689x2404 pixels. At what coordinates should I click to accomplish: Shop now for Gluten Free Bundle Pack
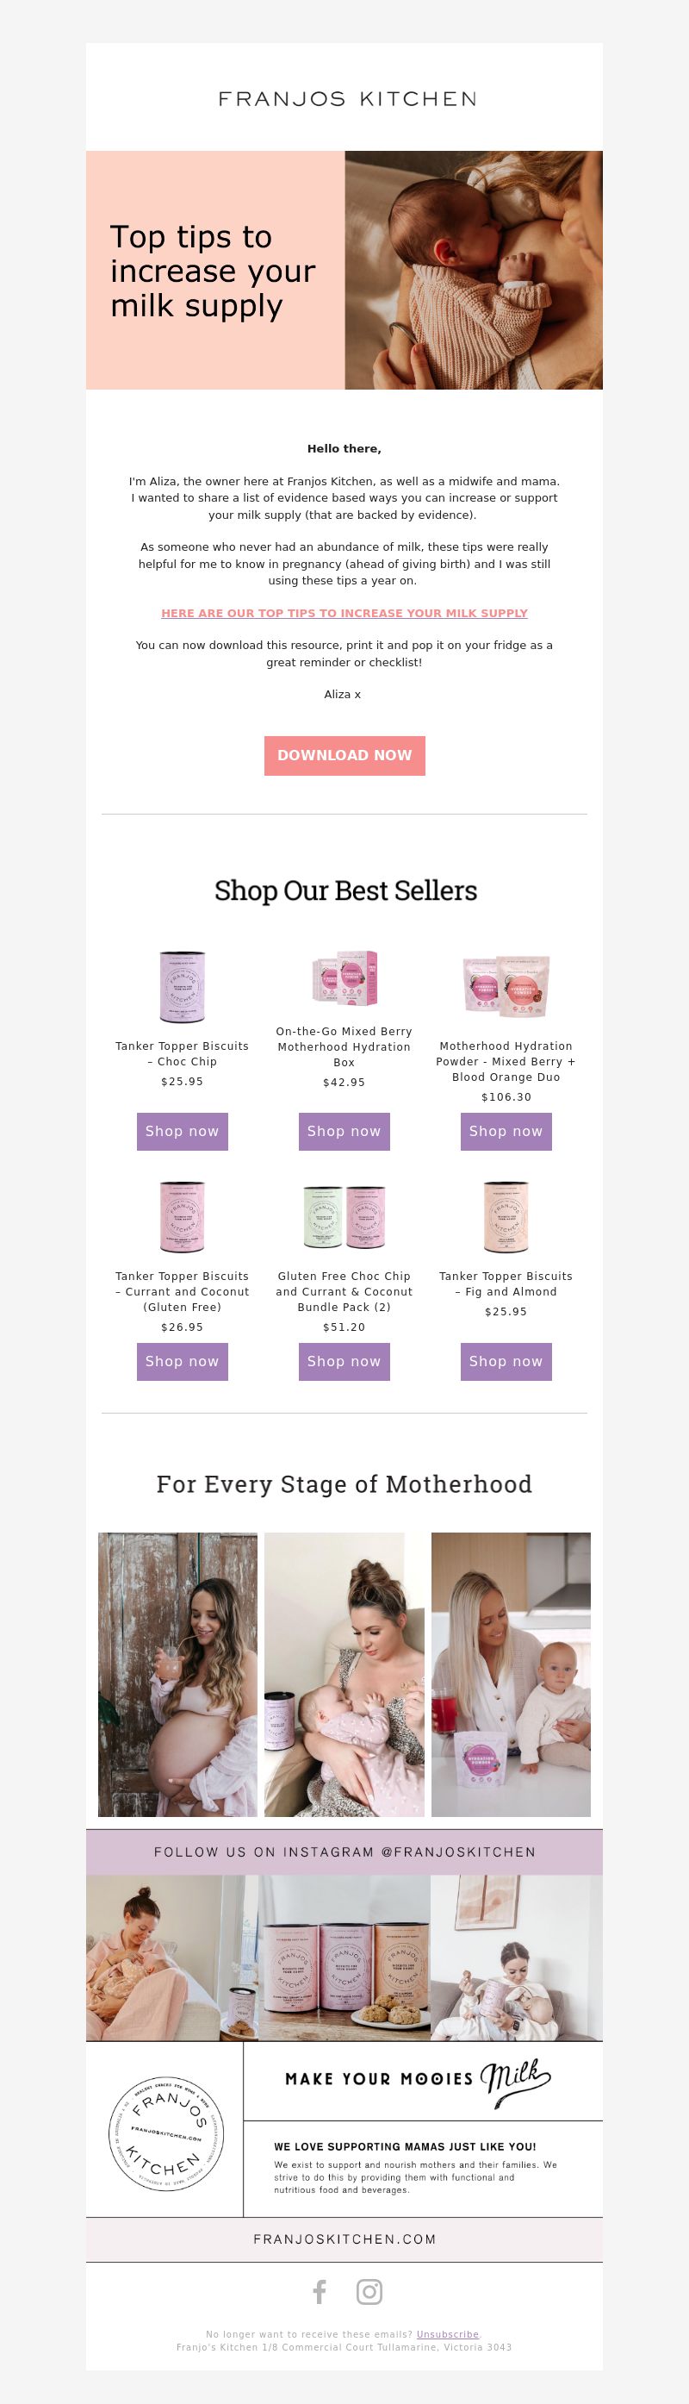point(344,1361)
